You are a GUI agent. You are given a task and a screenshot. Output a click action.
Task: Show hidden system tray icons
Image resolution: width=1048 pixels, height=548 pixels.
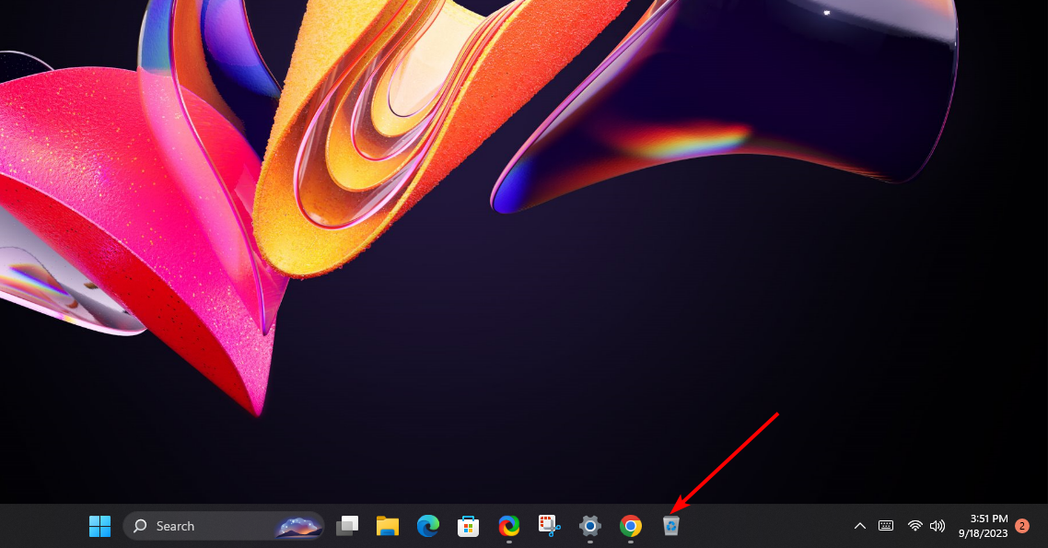860,526
